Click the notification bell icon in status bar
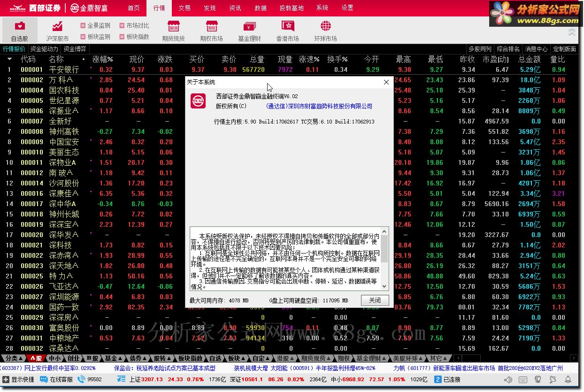Image resolution: width=584 pixels, height=392 pixels. pyautogui.click(x=568, y=379)
